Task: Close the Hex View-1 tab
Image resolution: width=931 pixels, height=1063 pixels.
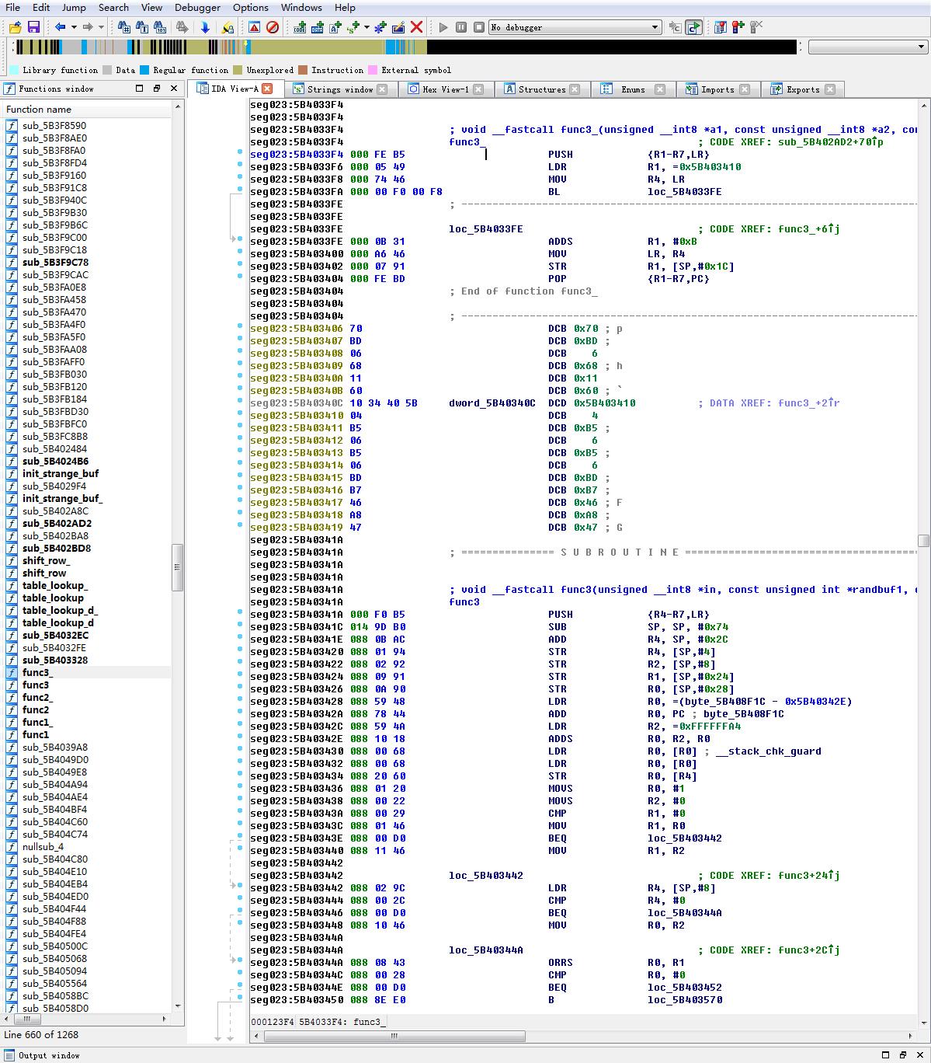Action: tap(478, 89)
